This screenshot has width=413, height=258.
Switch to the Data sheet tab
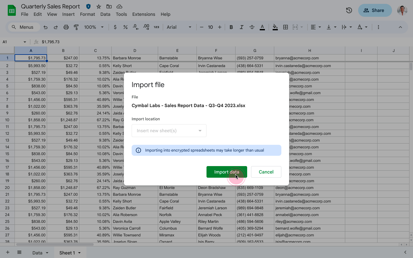(x=37, y=253)
